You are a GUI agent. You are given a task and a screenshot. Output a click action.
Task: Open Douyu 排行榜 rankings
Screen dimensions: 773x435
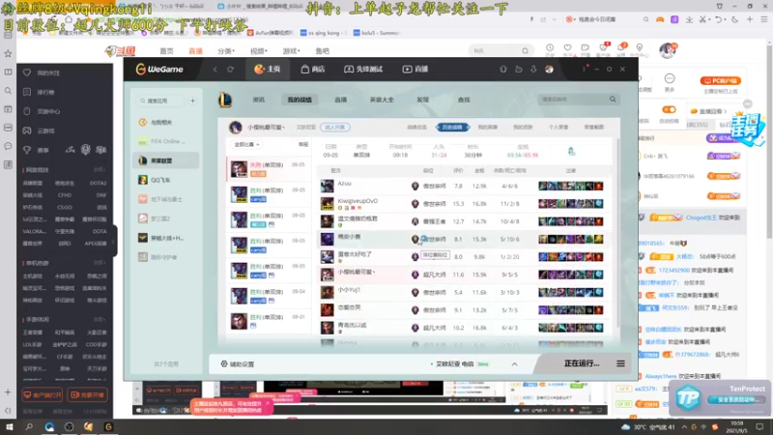tap(40, 92)
